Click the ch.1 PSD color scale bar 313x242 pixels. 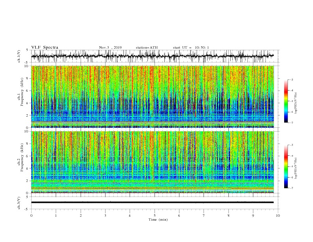click(286, 101)
